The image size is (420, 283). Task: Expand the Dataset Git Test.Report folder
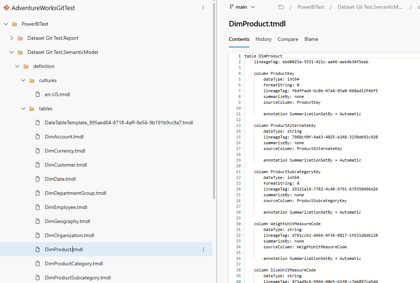coord(11,38)
